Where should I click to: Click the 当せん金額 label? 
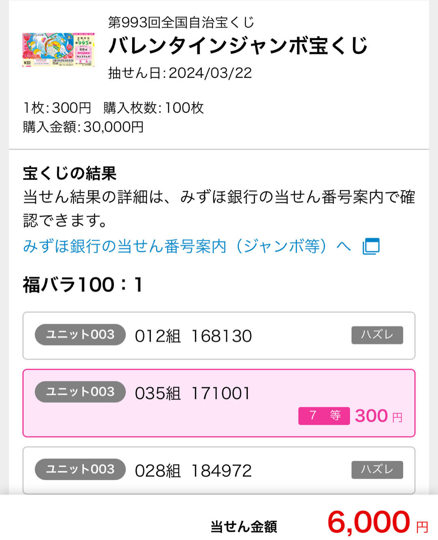244,527
